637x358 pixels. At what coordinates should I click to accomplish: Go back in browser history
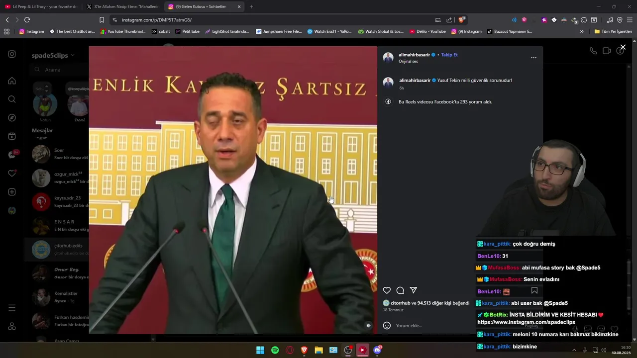coord(7,20)
